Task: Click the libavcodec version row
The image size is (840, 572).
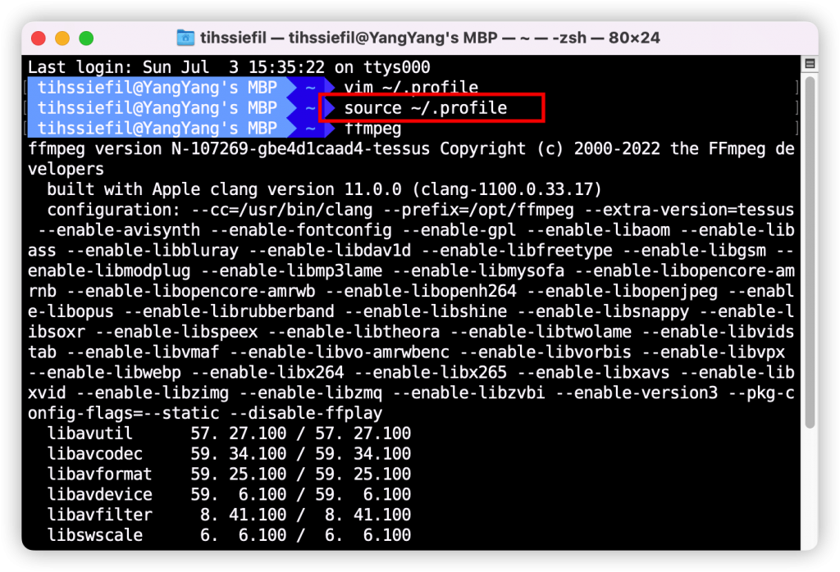Action: pos(229,454)
